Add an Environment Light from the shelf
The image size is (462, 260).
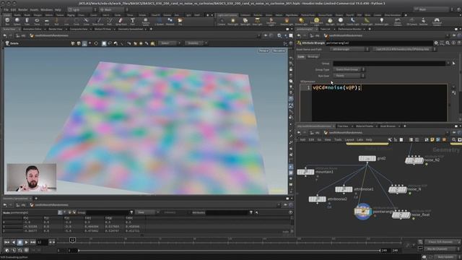tap(316, 21)
